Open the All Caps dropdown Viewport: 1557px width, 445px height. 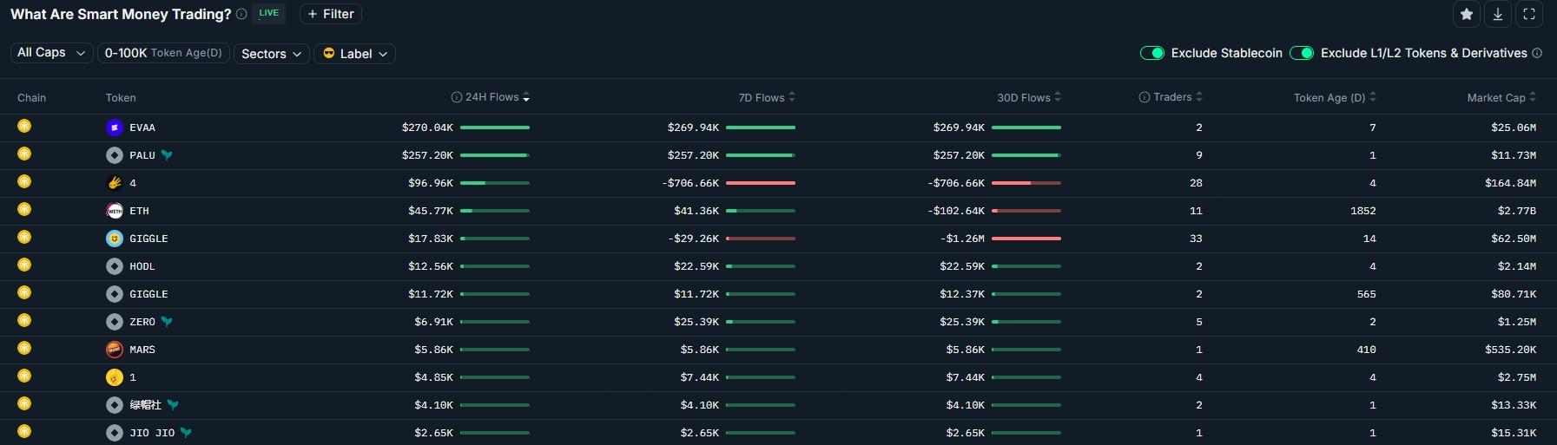pos(51,53)
